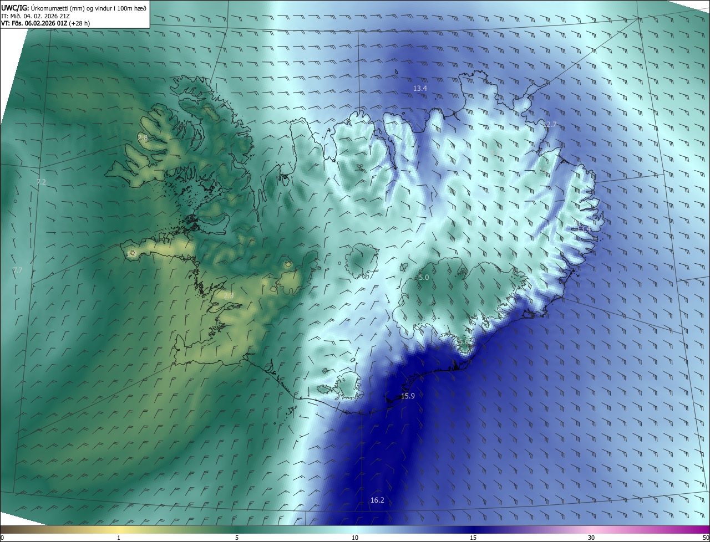Click the 2.8 value in the Westfjords
This screenshot has width=710, height=542.
pos(143,137)
